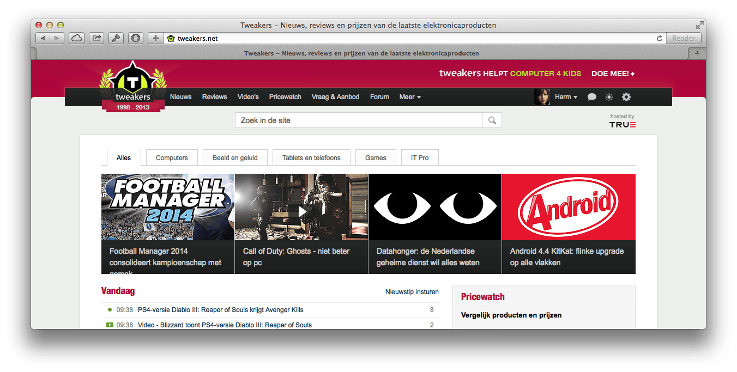This screenshot has width=737, height=372.
Task: Click the TRUE hosting logo
Action: tap(623, 125)
